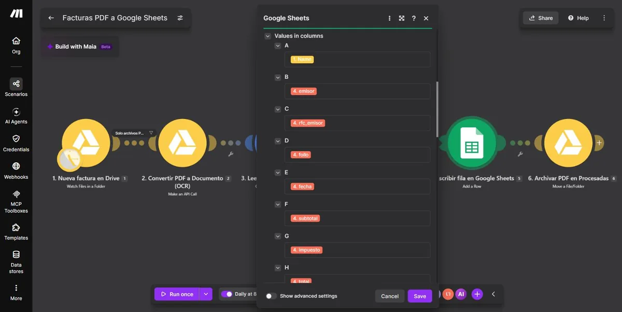The height and width of the screenshot is (312, 622).
Task: Open Templates section
Action: tap(16, 232)
